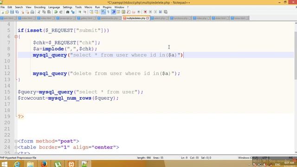
Task: Open the User Defined Language icon
Action: (x=118, y=12)
